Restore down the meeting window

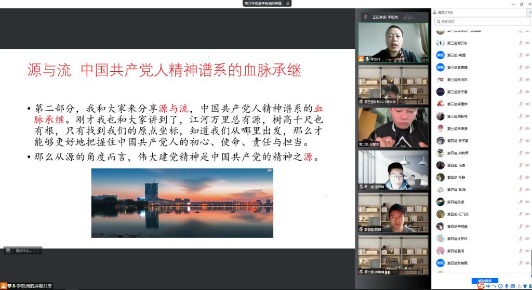point(521,4)
